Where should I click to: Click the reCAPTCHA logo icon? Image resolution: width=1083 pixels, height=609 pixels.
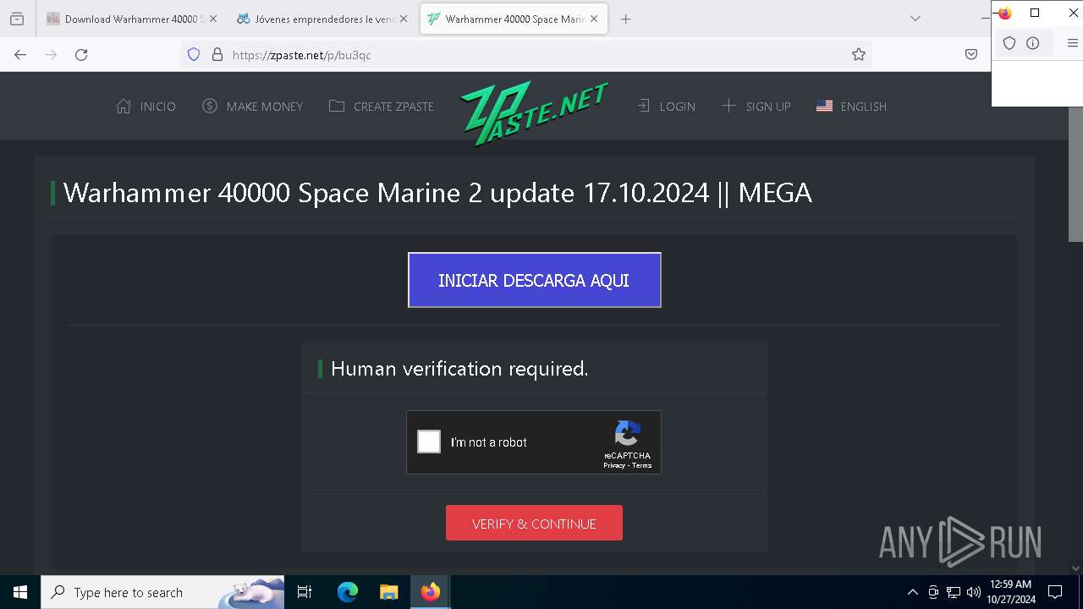(x=627, y=434)
